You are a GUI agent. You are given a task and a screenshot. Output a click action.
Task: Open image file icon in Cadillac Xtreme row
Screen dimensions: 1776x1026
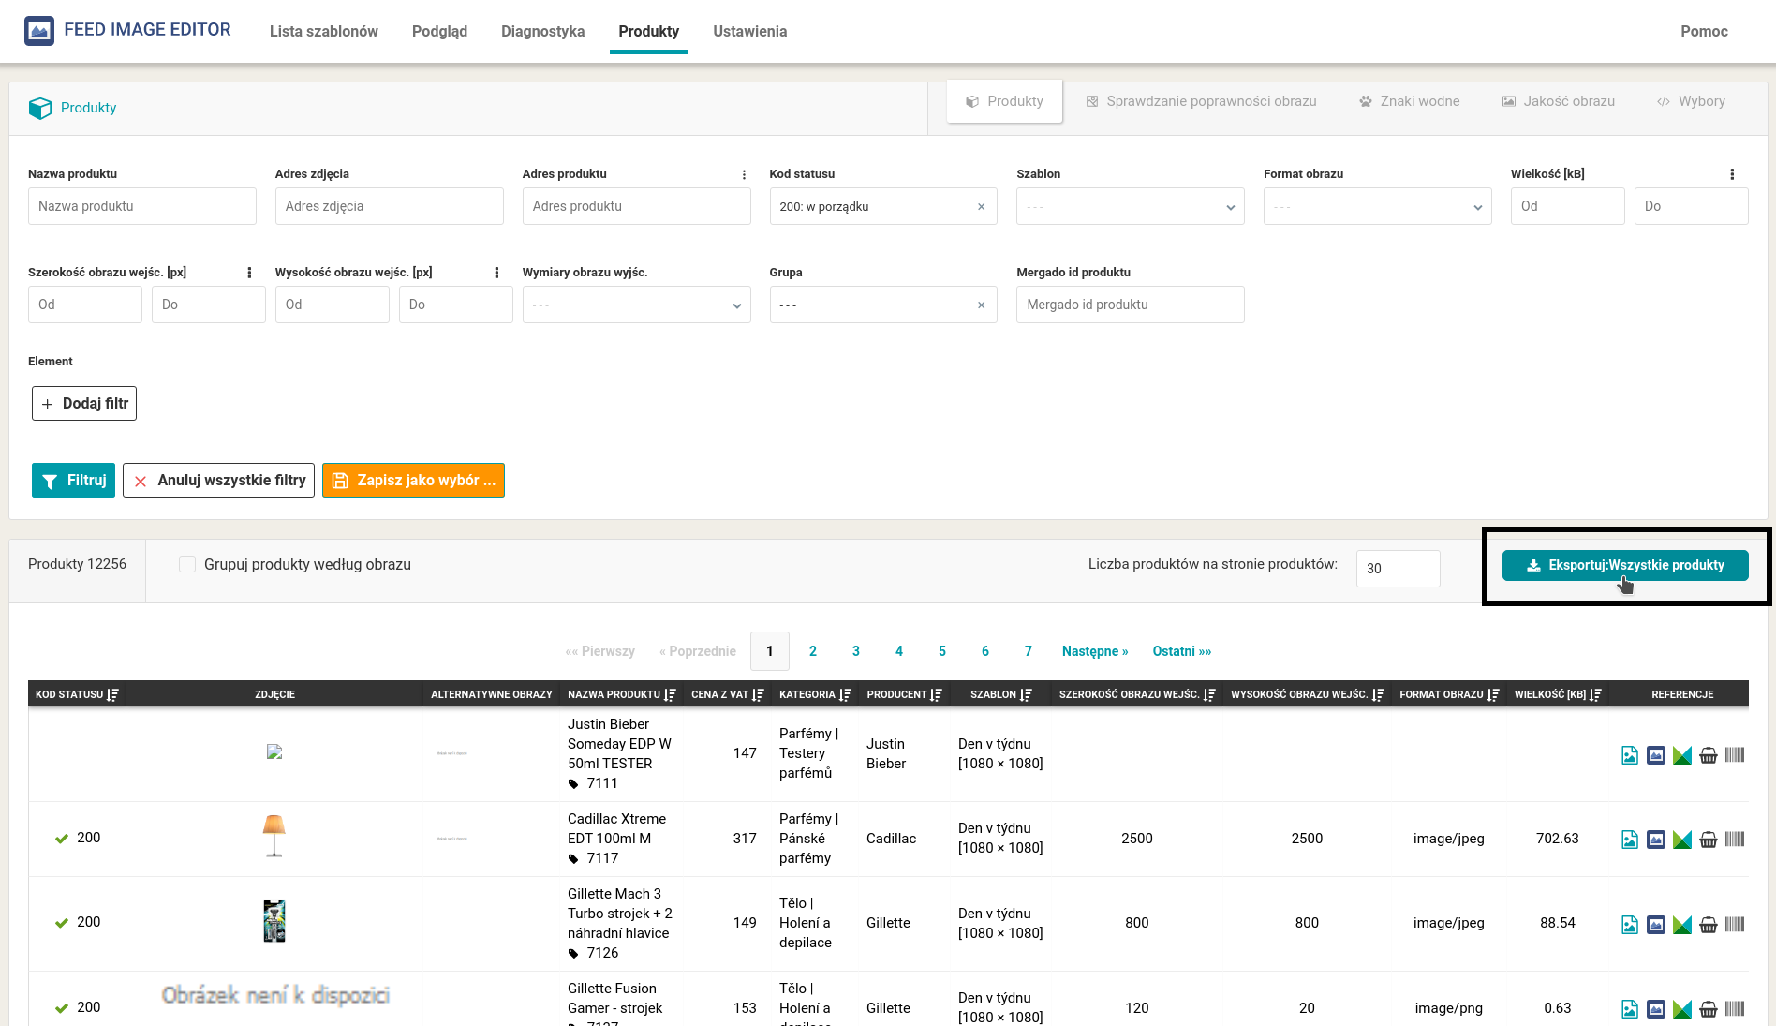coord(1630,840)
